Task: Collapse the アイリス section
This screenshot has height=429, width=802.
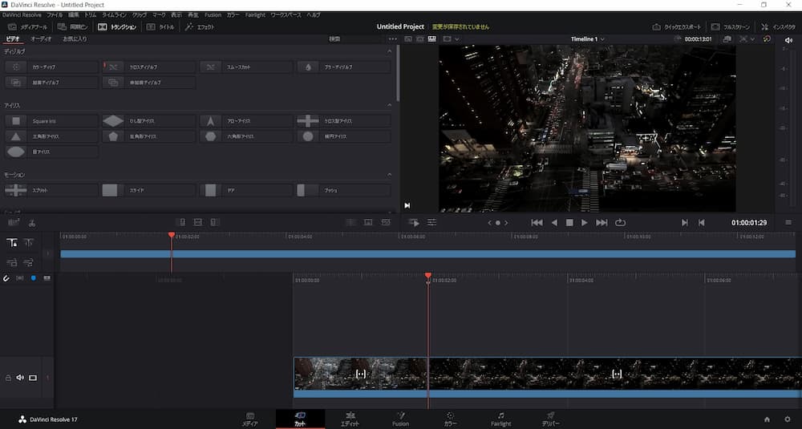Action: pos(389,105)
